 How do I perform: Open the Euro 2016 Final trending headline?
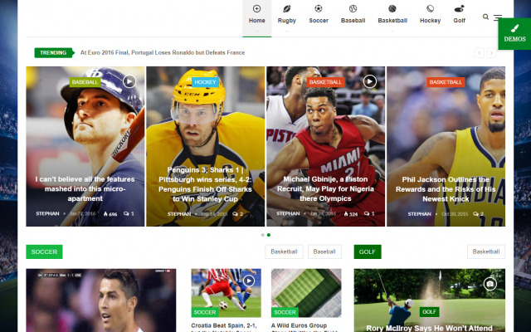[x=163, y=52]
